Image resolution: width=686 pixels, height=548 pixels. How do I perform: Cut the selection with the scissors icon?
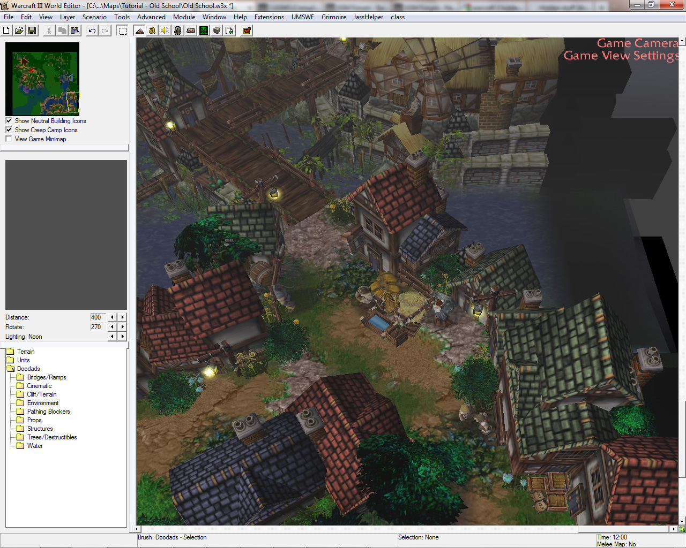(49, 31)
